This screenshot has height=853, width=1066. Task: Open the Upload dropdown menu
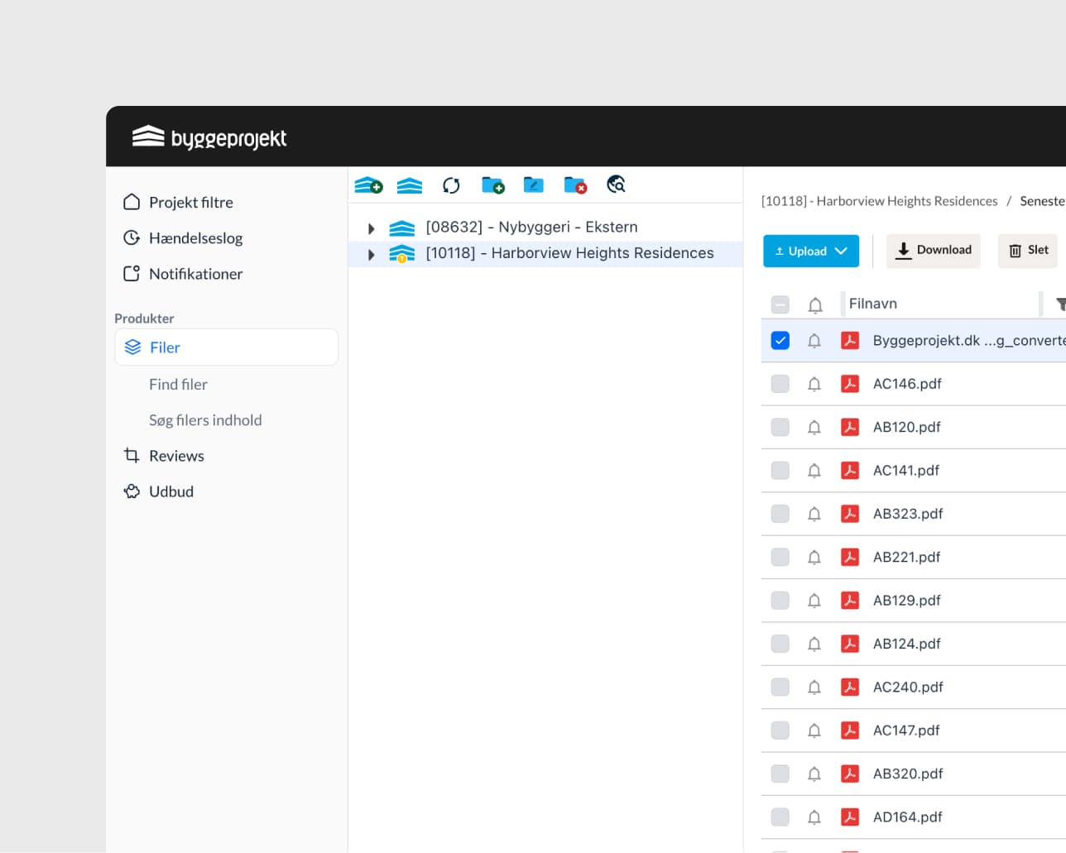point(811,251)
